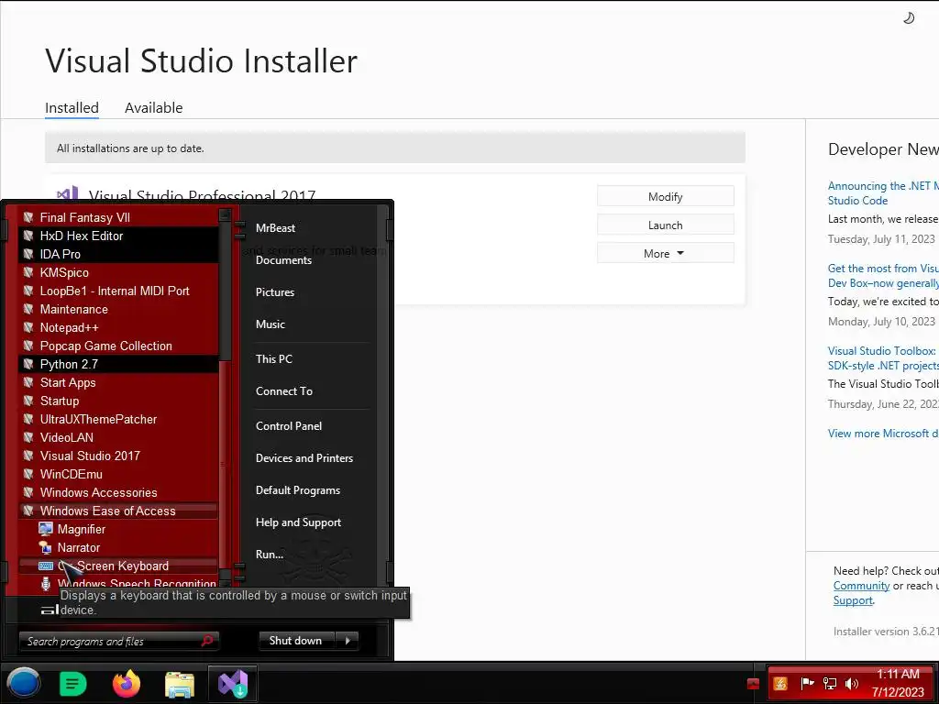939x704 pixels.
Task: Open Music from the Start menu
Action: pos(271,324)
